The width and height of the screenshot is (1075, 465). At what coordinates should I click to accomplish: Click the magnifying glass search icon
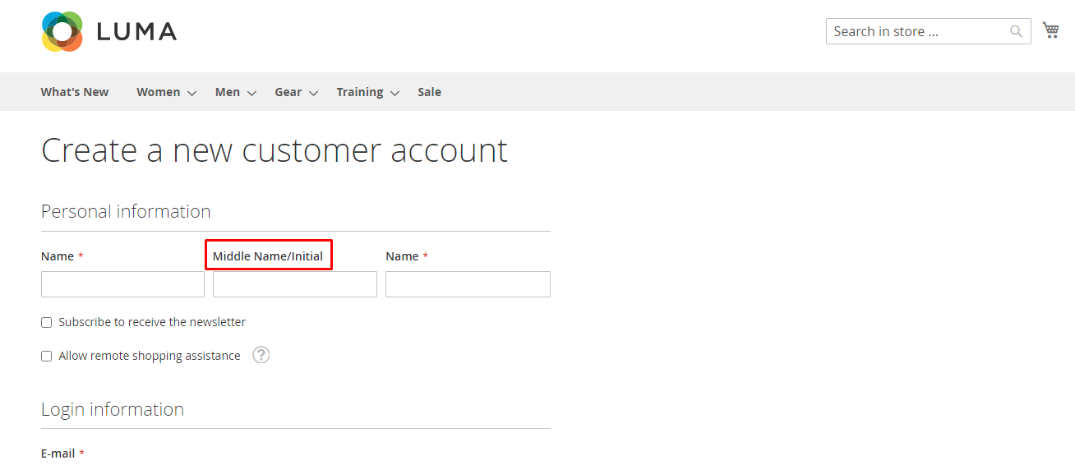click(1016, 32)
